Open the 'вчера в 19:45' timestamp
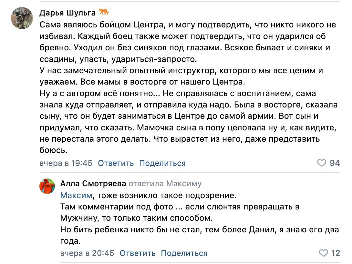The width and height of the screenshot is (352, 264). coord(66,163)
